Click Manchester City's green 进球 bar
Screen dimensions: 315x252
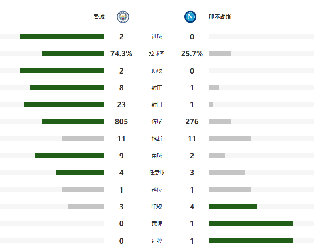62,37
